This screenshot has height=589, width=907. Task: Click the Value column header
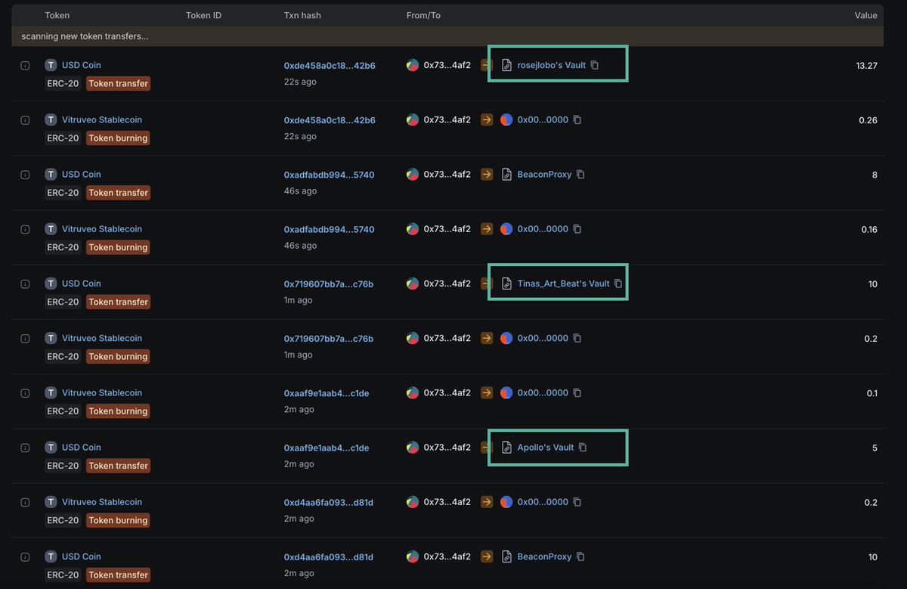(x=866, y=15)
